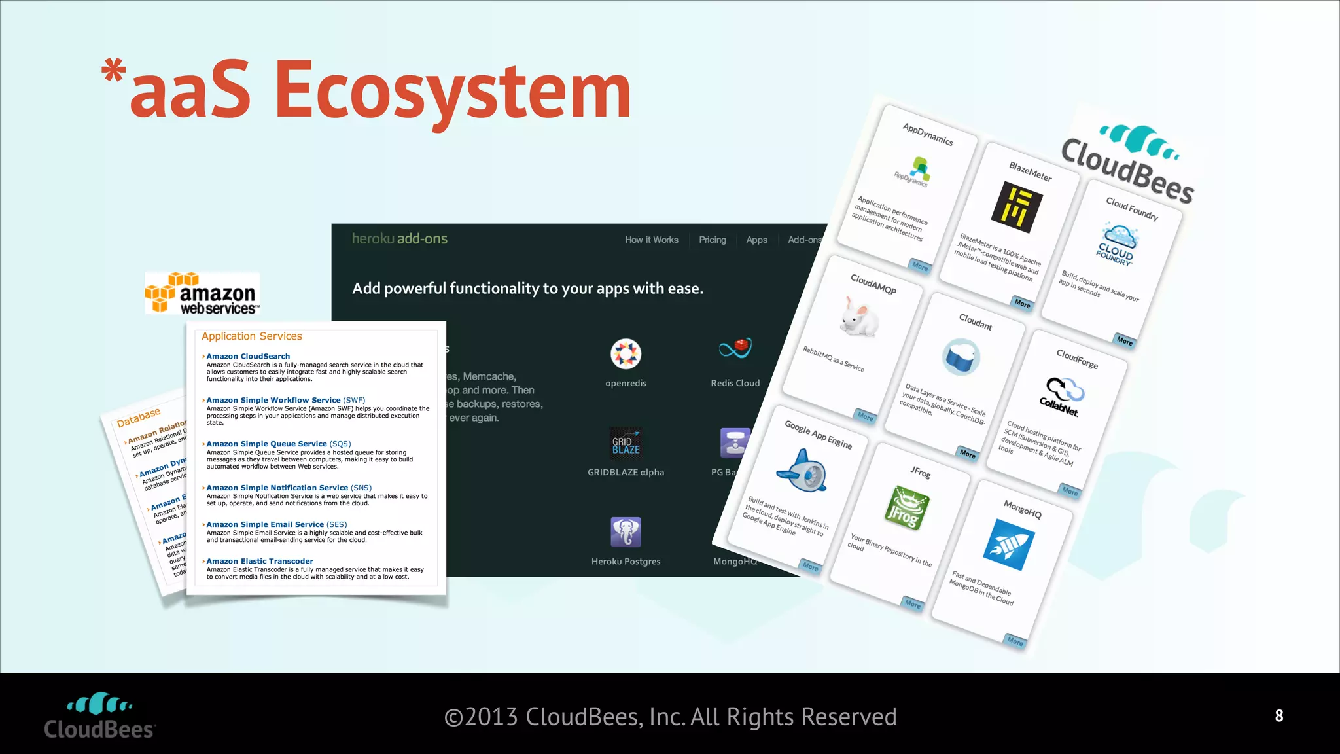1340x754 pixels.
Task: Click the Heroku Postgres label text
Action: click(x=626, y=561)
